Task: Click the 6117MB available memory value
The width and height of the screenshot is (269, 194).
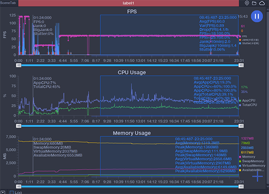Action: (247, 152)
